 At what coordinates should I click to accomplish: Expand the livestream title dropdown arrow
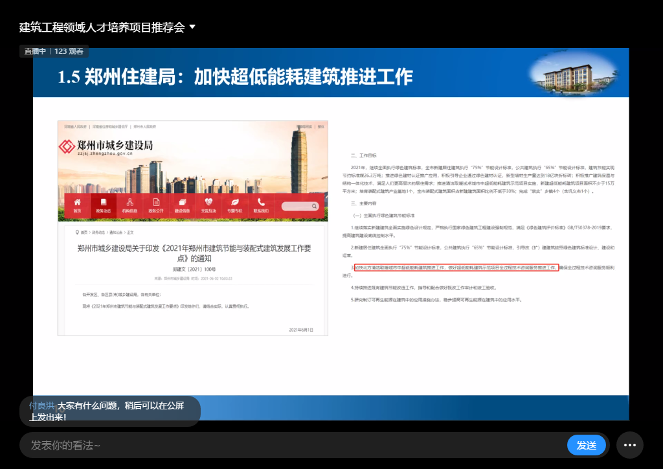[x=192, y=27]
